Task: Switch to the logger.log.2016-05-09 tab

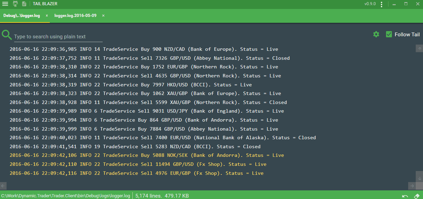Action: click(76, 16)
